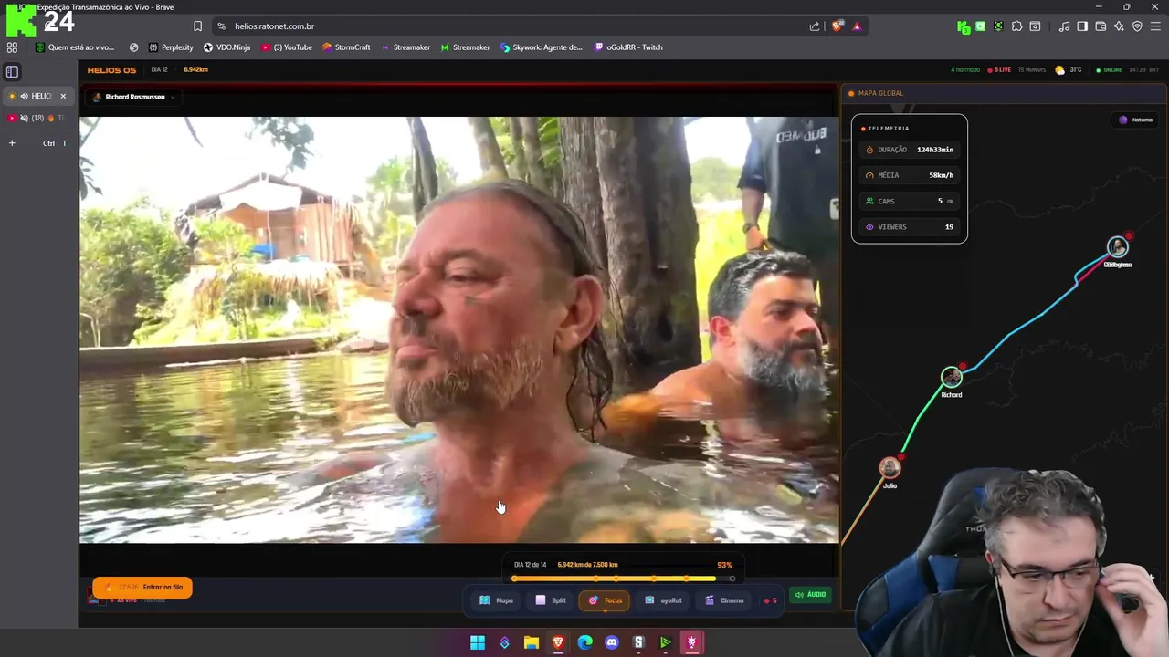Click the share page icon
This screenshot has height=657, width=1169.
click(x=815, y=26)
